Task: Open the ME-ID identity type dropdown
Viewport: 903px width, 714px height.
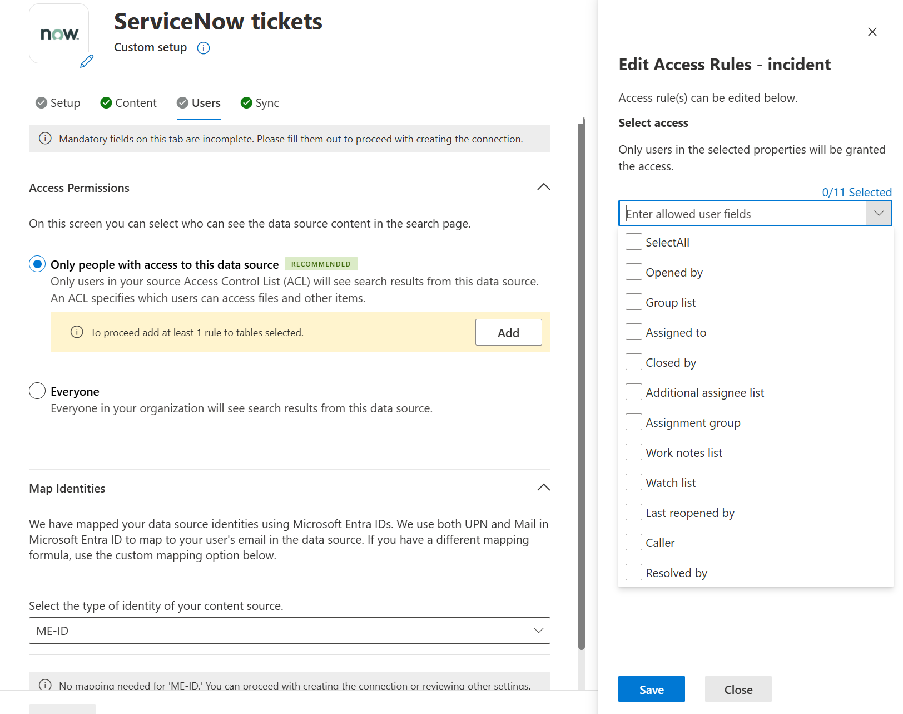Action: click(289, 631)
